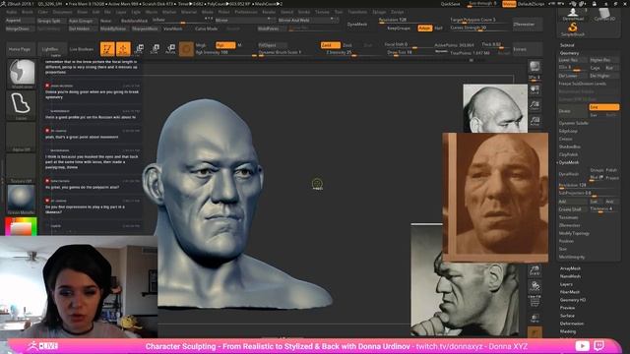Select the Move transform icon

tap(139, 49)
